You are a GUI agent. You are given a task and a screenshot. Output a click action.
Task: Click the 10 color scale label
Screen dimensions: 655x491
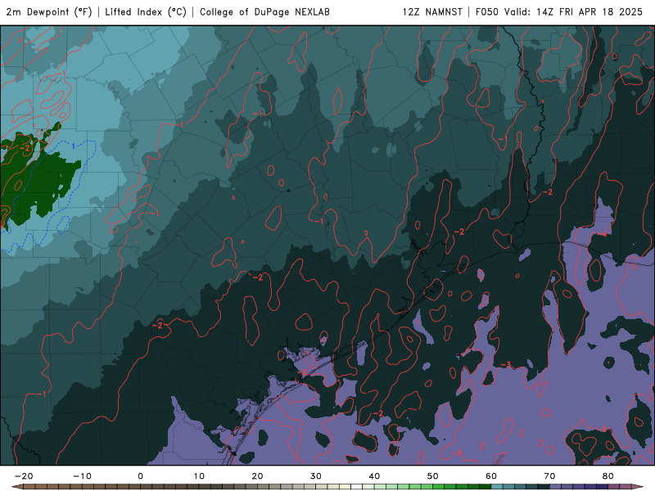[199, 476]
